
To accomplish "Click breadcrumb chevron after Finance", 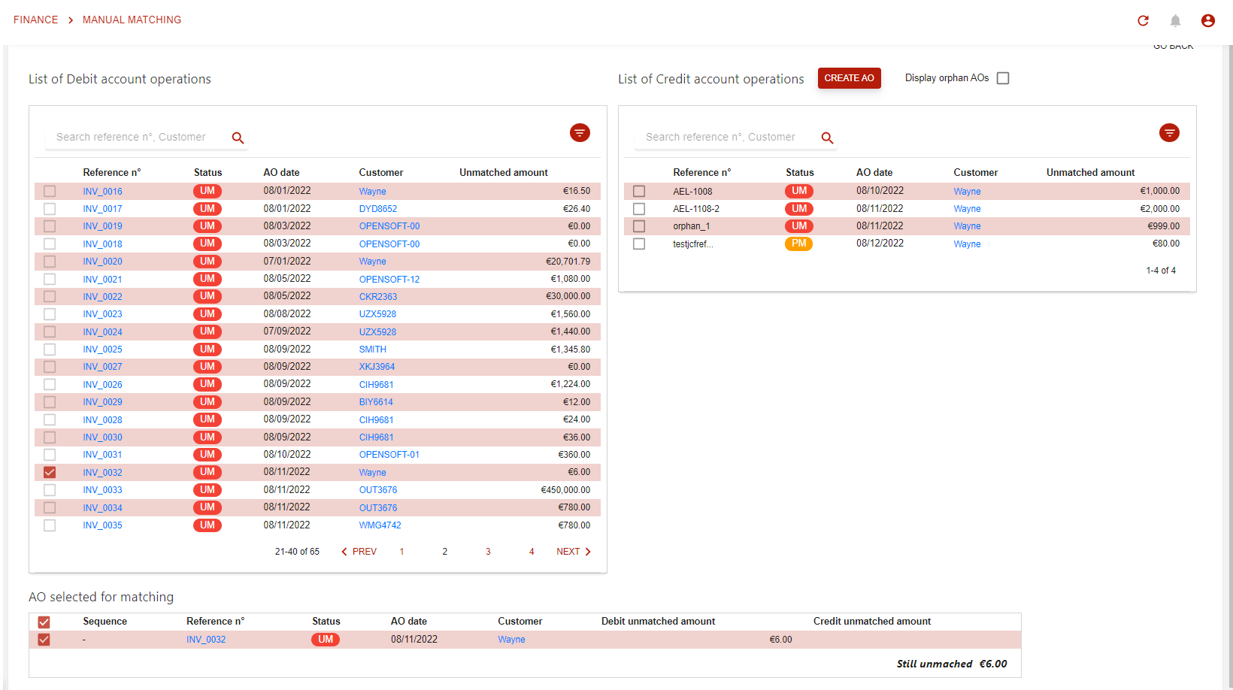I will (x=71, y=20).
